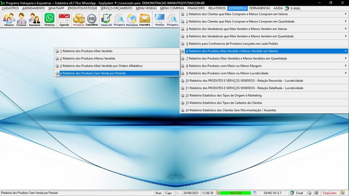Open the Consultar barcode icon
Image resolution: width=349 pixels, height=196 pixels.
click(x=92, y=20)
